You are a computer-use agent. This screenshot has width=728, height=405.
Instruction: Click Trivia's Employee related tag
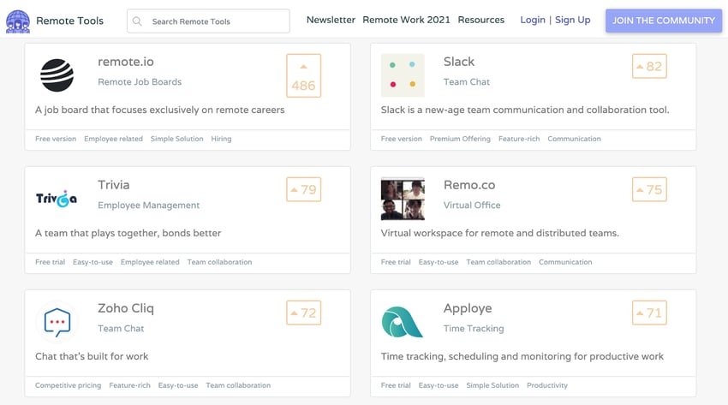pyautogui.click(x=150, y=262)
